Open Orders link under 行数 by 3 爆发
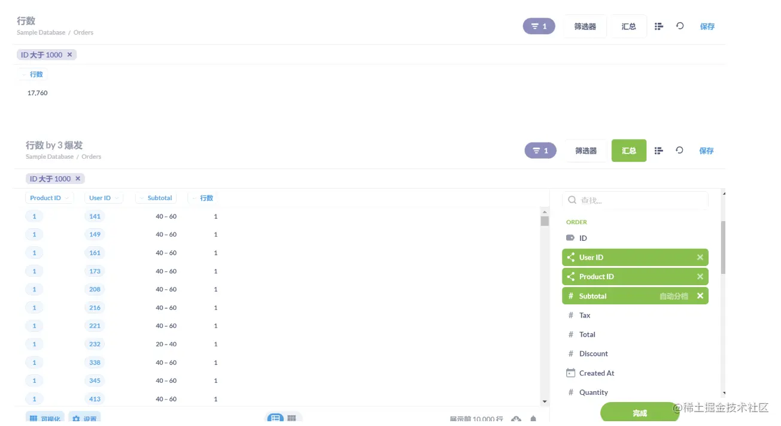This screenshot has width=781, height=426. pyautogui.click(x=92, y=156)
